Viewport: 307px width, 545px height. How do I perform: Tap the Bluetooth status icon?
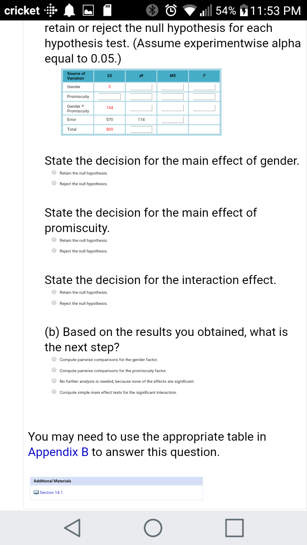tap(153, 10)
